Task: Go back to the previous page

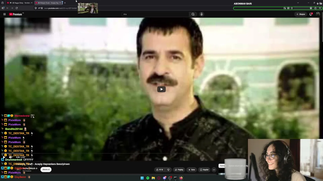Action: point(8,8)
